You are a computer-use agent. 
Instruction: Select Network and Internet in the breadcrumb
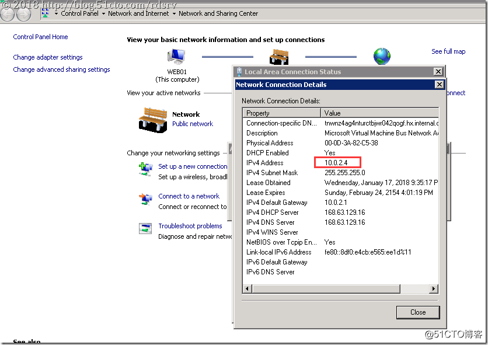click(138, 13)
